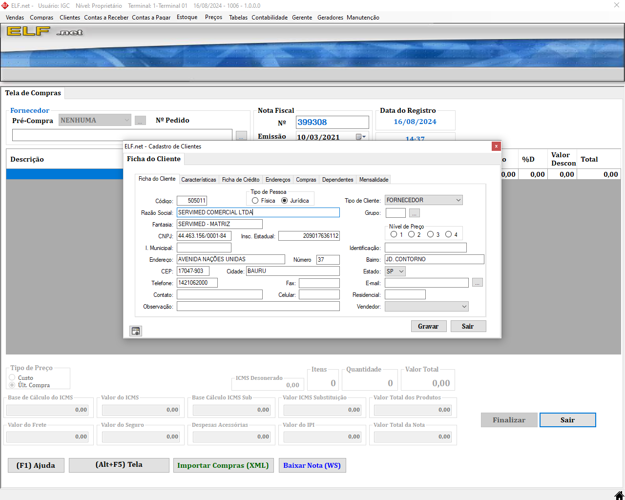Switch to Compras tab in dialog
The width and height of the screenshot is (625, 500).
point(306,180)
